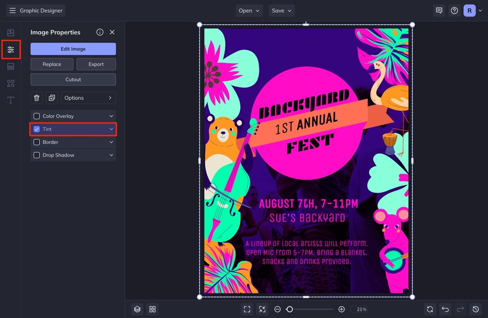The width and height of the screenshot is (488, 318).
Task: Show the image properties info icon
Action: click(x=100, y=32)
